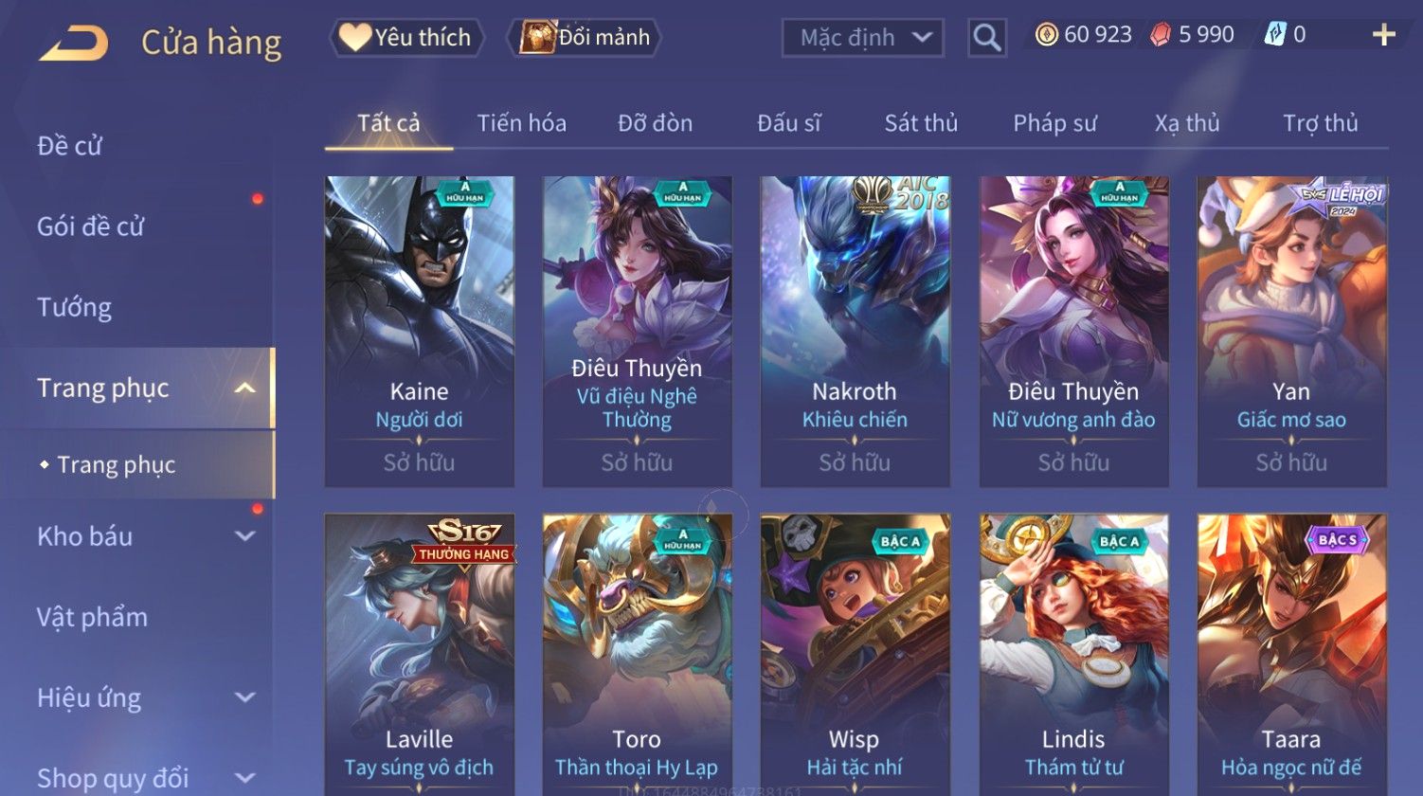Select Nakroth Khiêu chiến skin card
This screenshot has width=1423, height=796.
(x=856, y=332)
